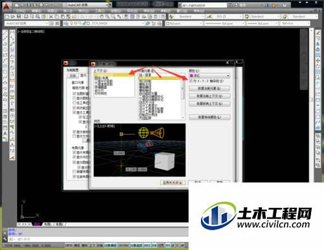Viewport: 324px width, 250px height.
Task: Click Open file icon in standard toolbar
Action: point(13,16)
